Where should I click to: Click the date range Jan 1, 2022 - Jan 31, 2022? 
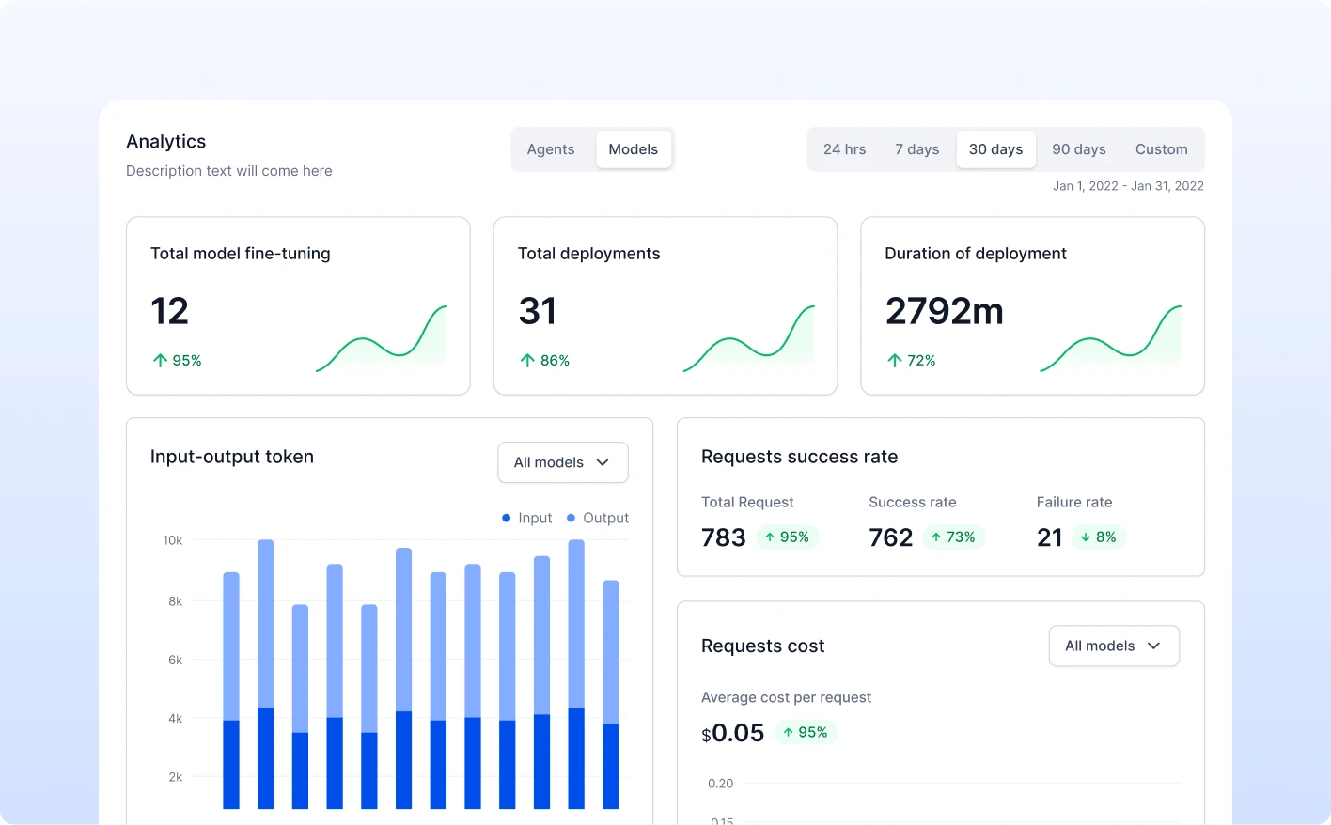click(1128, 186)
